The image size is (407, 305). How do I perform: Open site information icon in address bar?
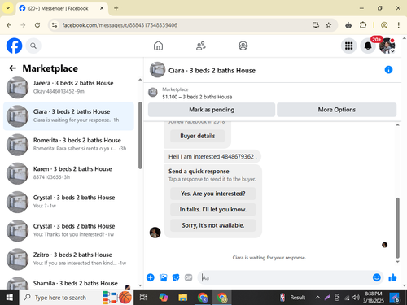pyautogui.click(x=55, y=25)
